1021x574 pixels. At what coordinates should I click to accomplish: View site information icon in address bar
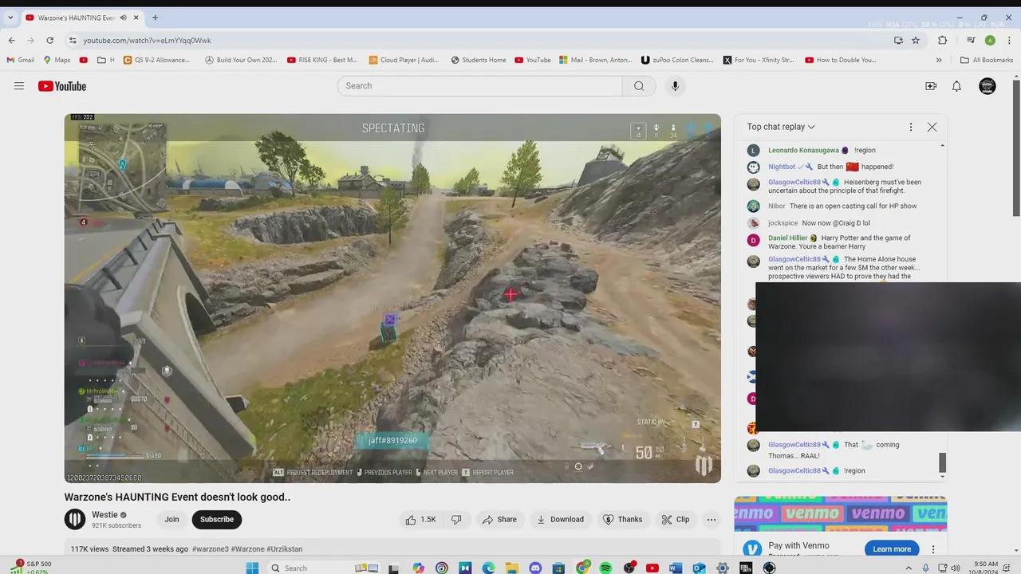click(x=73, y=40)
